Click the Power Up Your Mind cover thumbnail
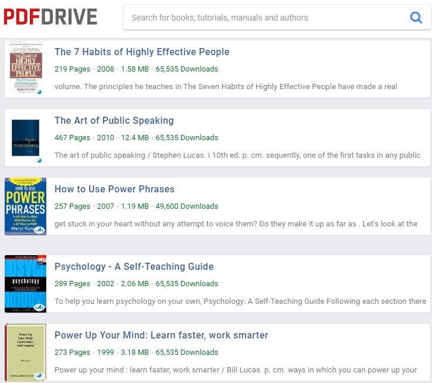The height and width of the screenshot is (383, 432). pyautogui.click(x=25, y=352)
